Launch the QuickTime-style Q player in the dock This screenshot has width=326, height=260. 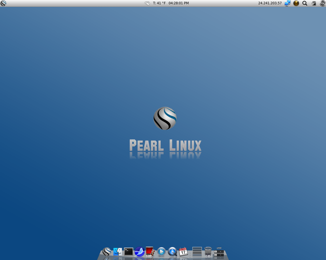(172, 252)
